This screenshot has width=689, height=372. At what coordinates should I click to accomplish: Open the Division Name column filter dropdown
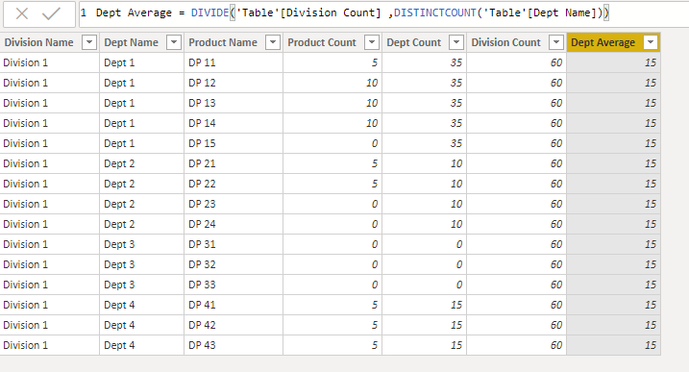tap(89, 42)
